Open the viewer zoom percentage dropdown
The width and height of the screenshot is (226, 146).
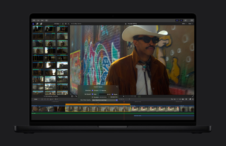pyautogui.click(x=184, y=24)
